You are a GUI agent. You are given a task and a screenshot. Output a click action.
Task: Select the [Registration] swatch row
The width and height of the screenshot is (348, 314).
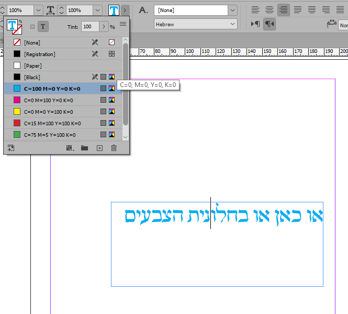tap(63, 54)
